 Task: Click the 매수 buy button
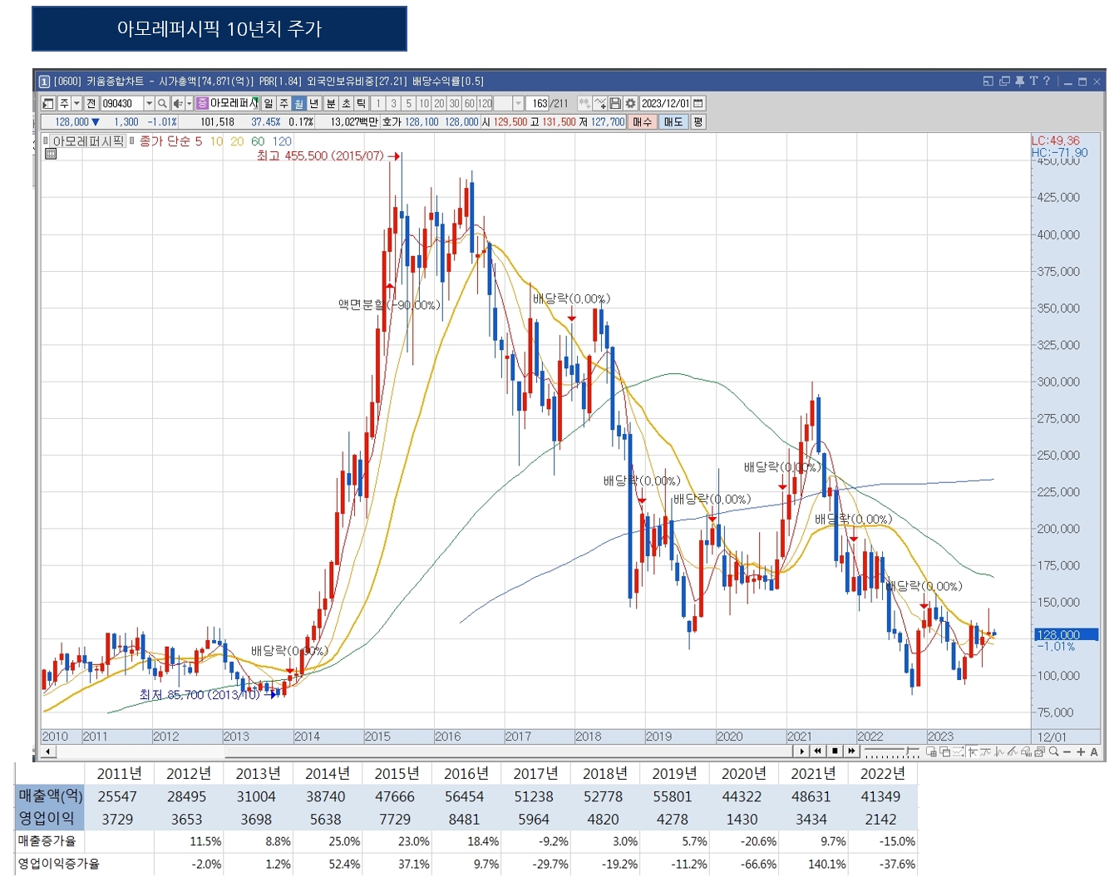click(641, 121)
